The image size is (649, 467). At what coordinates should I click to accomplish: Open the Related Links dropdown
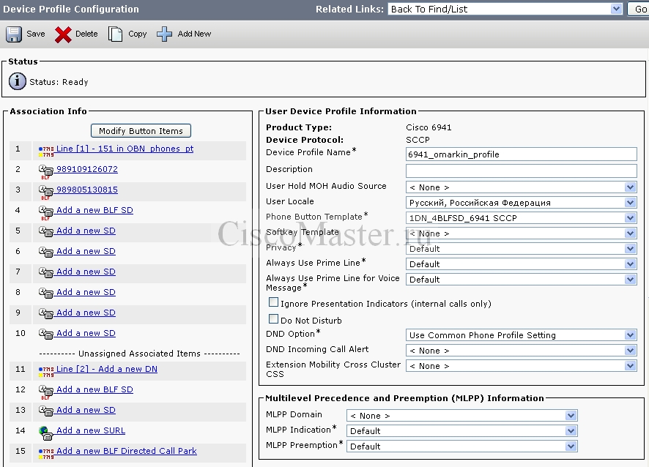coord(505,9)
